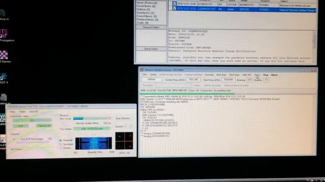
Task: Select the Saved Items (0) folder
Action: pos(147,16)
